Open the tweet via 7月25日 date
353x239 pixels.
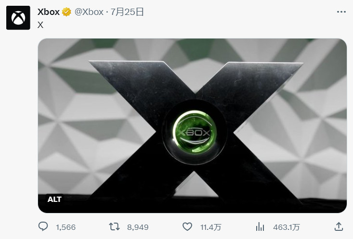[x=127, y=12]
